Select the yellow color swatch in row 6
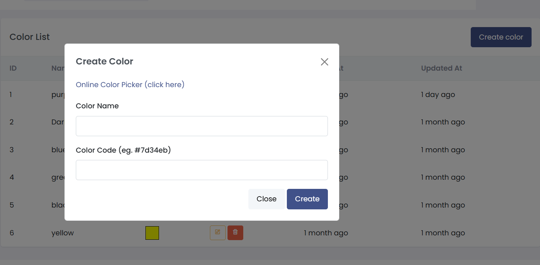 152,233
